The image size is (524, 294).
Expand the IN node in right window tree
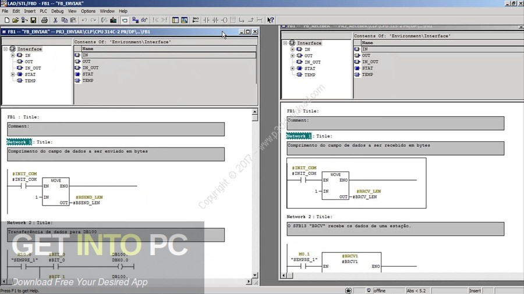coord(292,49)
